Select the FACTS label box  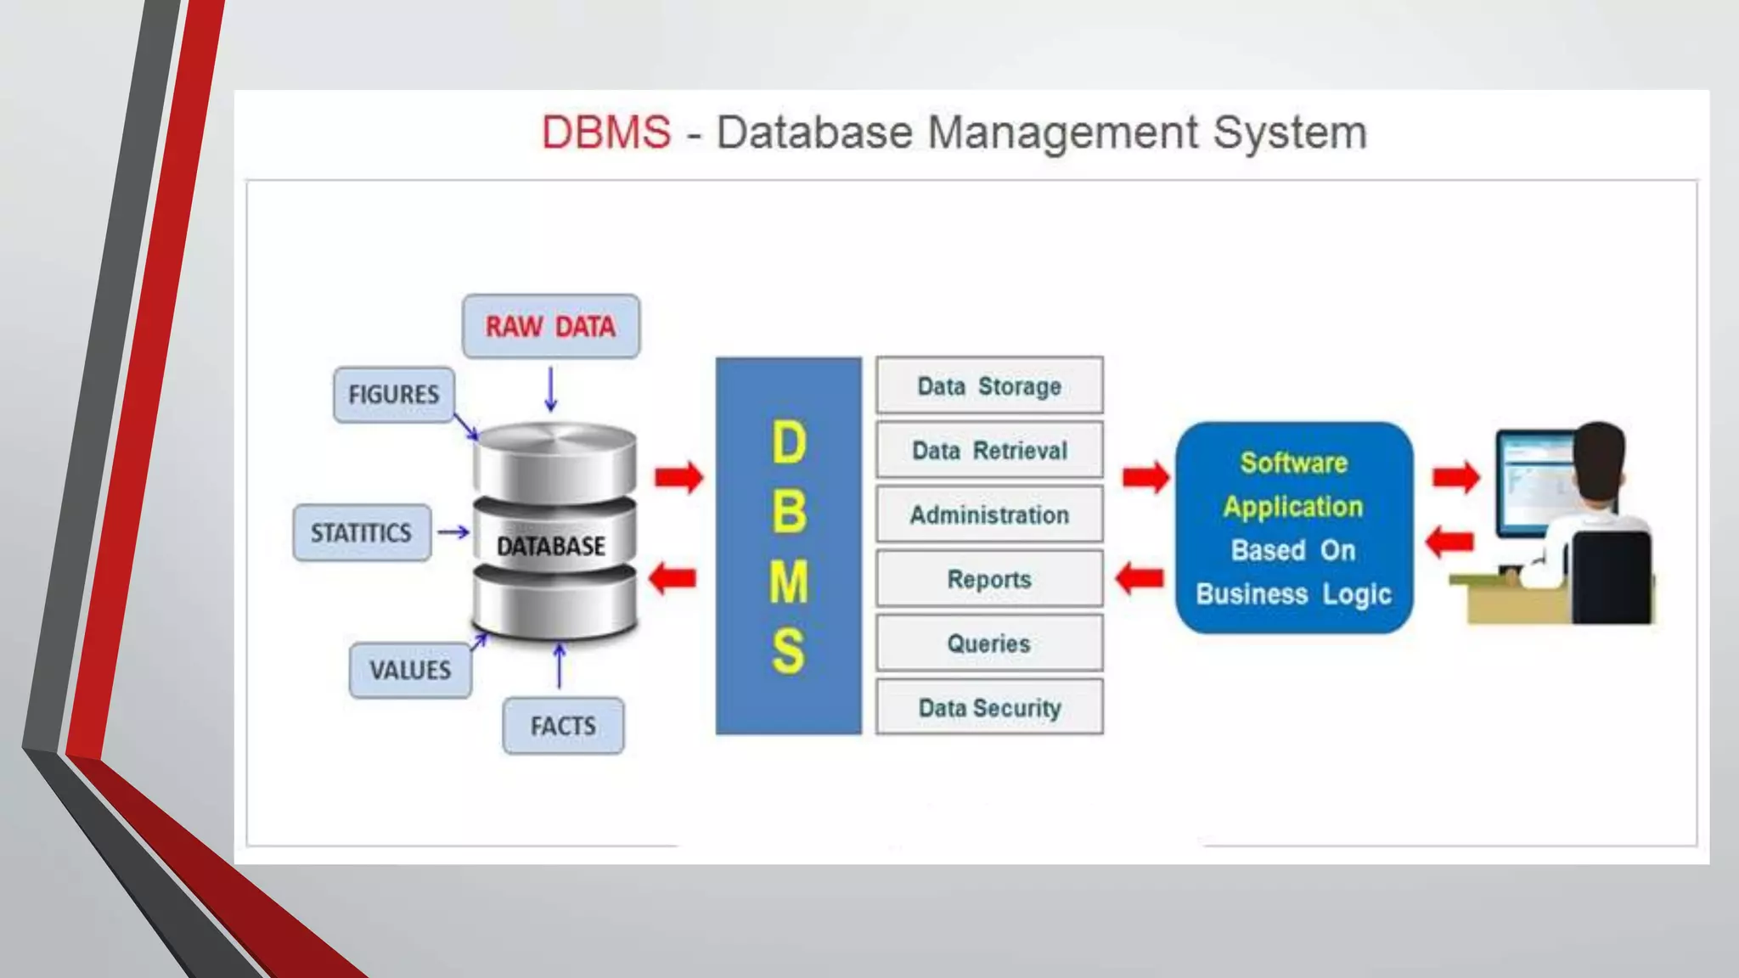(563, 727)
